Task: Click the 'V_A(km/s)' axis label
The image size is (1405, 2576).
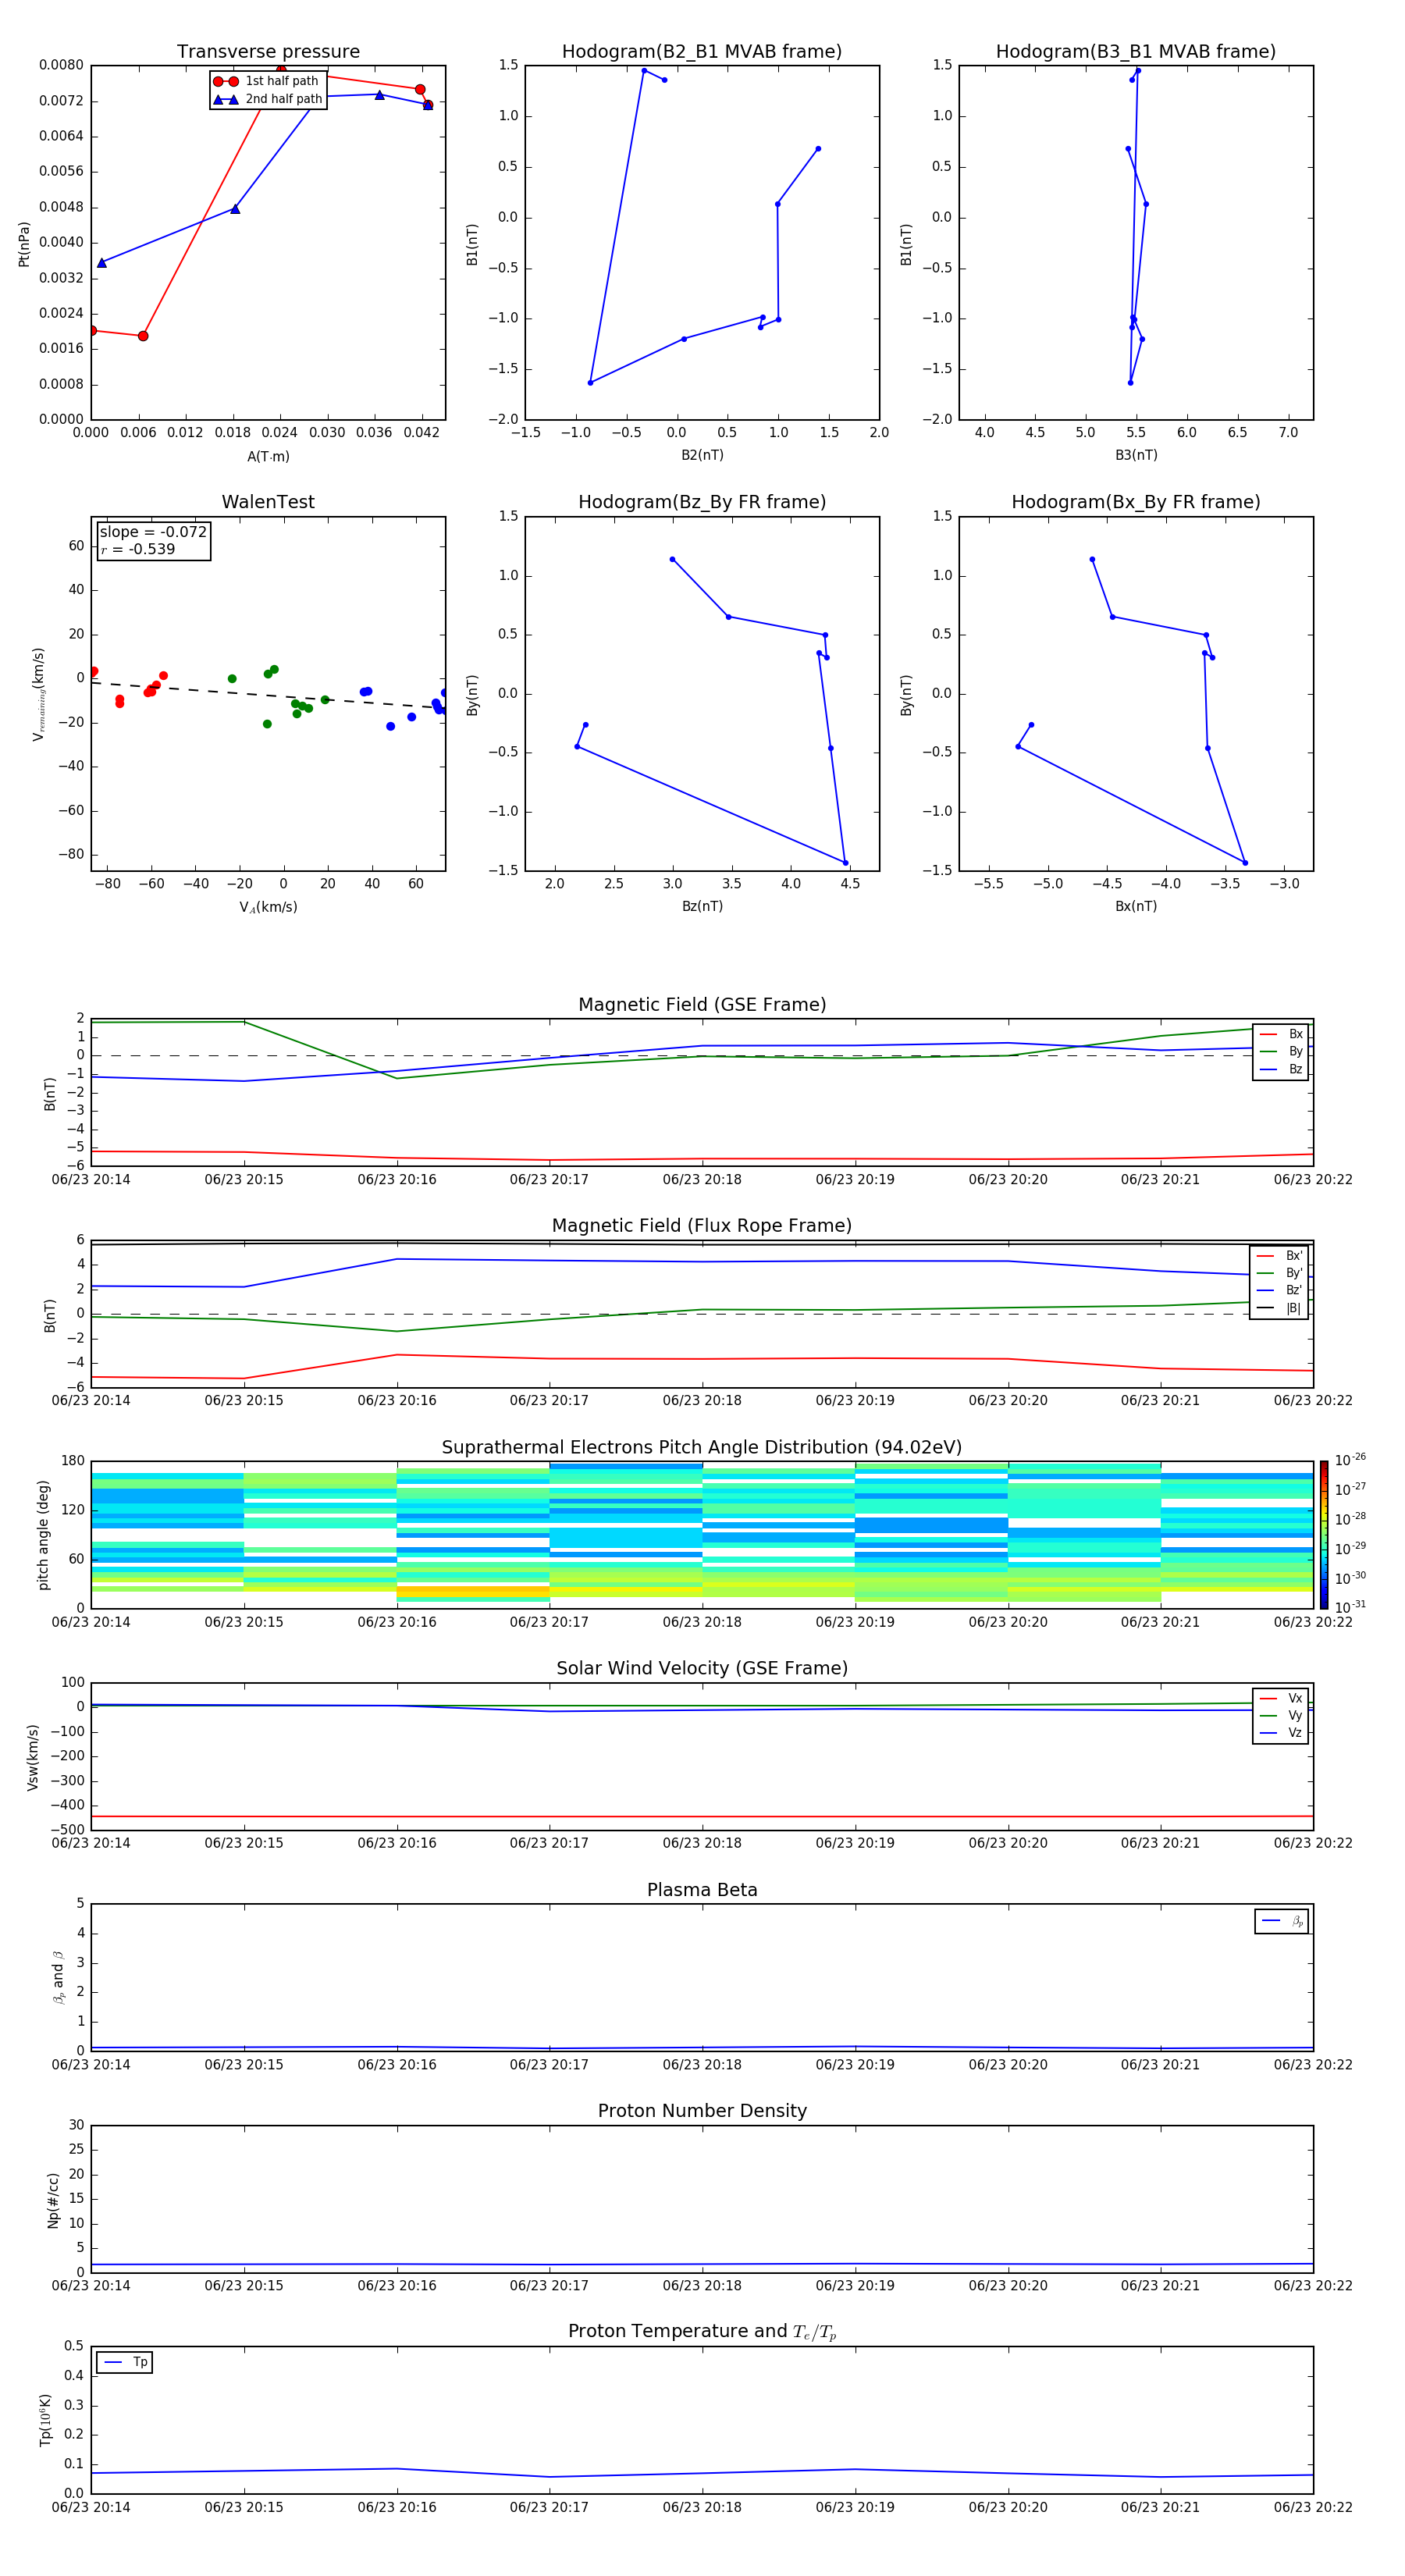Action: tap(268, 907)
